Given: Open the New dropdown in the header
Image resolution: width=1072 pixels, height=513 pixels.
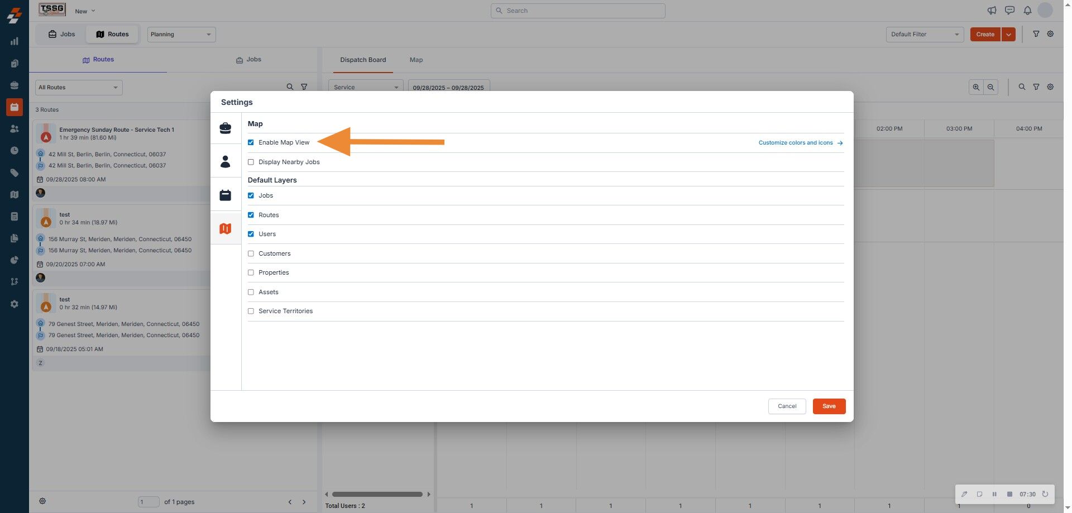Looking at the screenshot, I should pos(85,11).
